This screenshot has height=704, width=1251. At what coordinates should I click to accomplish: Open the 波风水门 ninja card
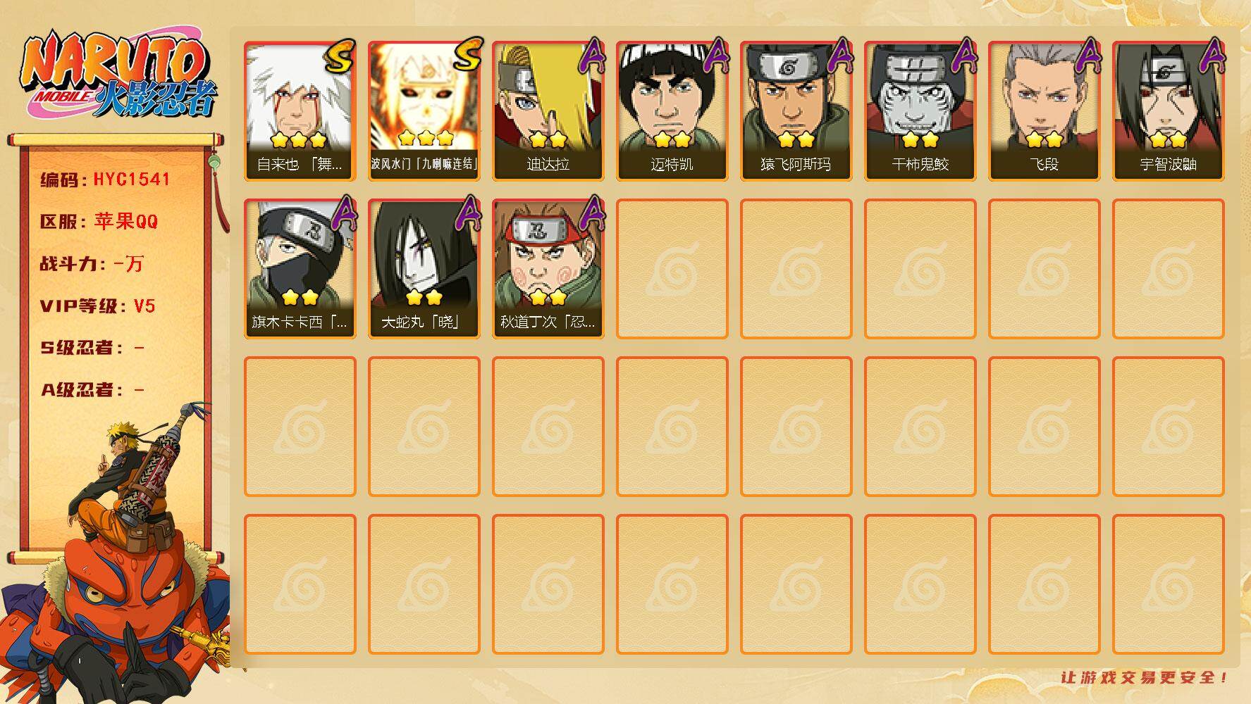[x=424, y=111]
